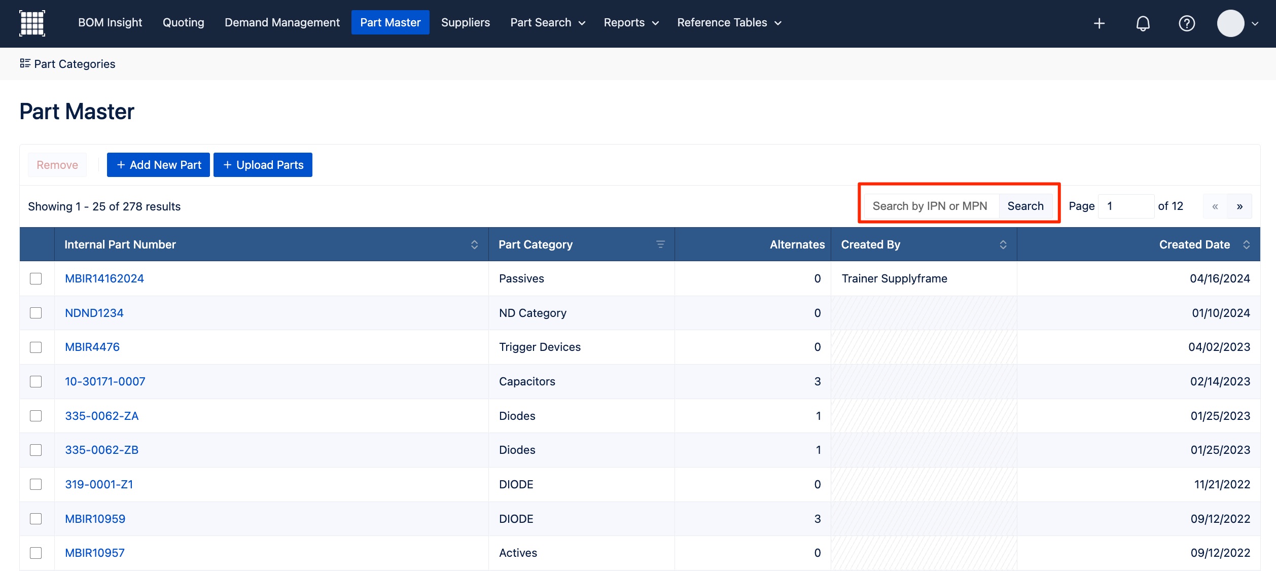Viewport: 1276px width, 571px height.
Task: Toggle the MBIR10959 row checkbox
Action: [x=36, y=519]
